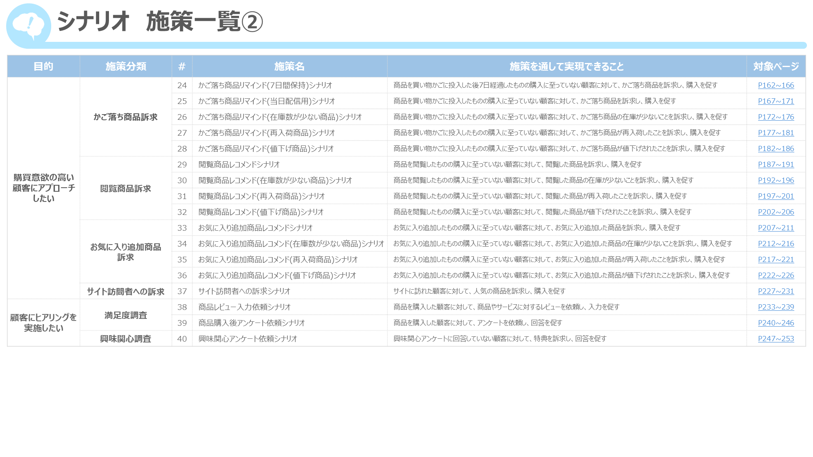This screenshot has height=457, width=813.
Task: Click 興味関心アンケート依頼シナリオ name
Action: click(248, 339)
